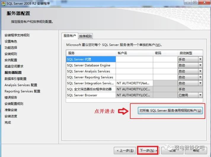Click password field for Reporting Services

click(165, 77)
